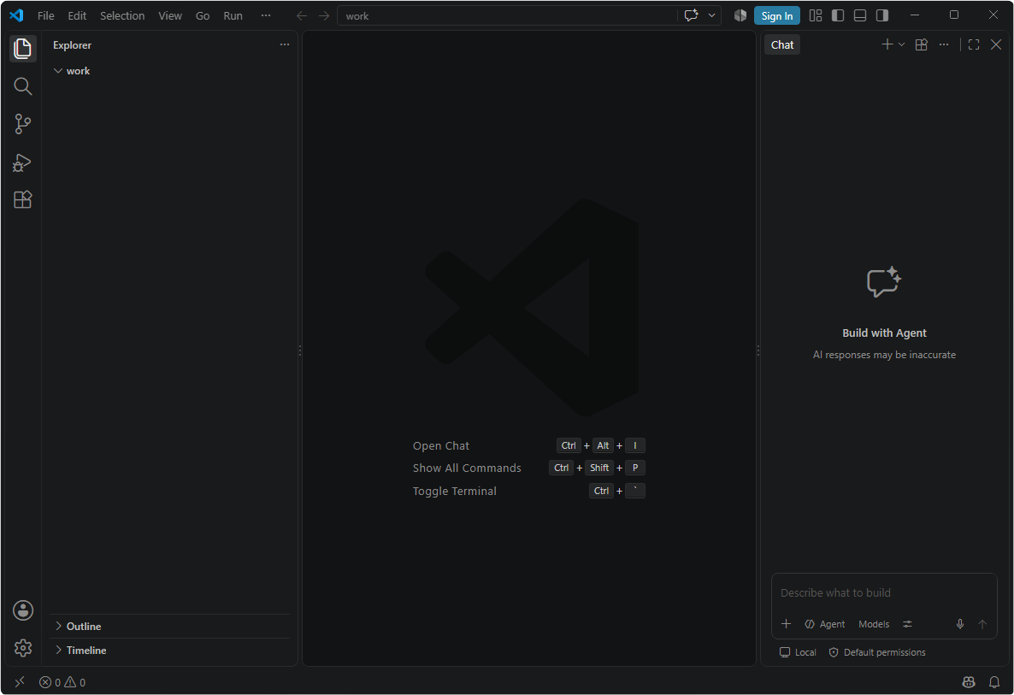Click the Build with Agent heading
Viewport: 1014px width, 695px height.
[x=884, y=333]
